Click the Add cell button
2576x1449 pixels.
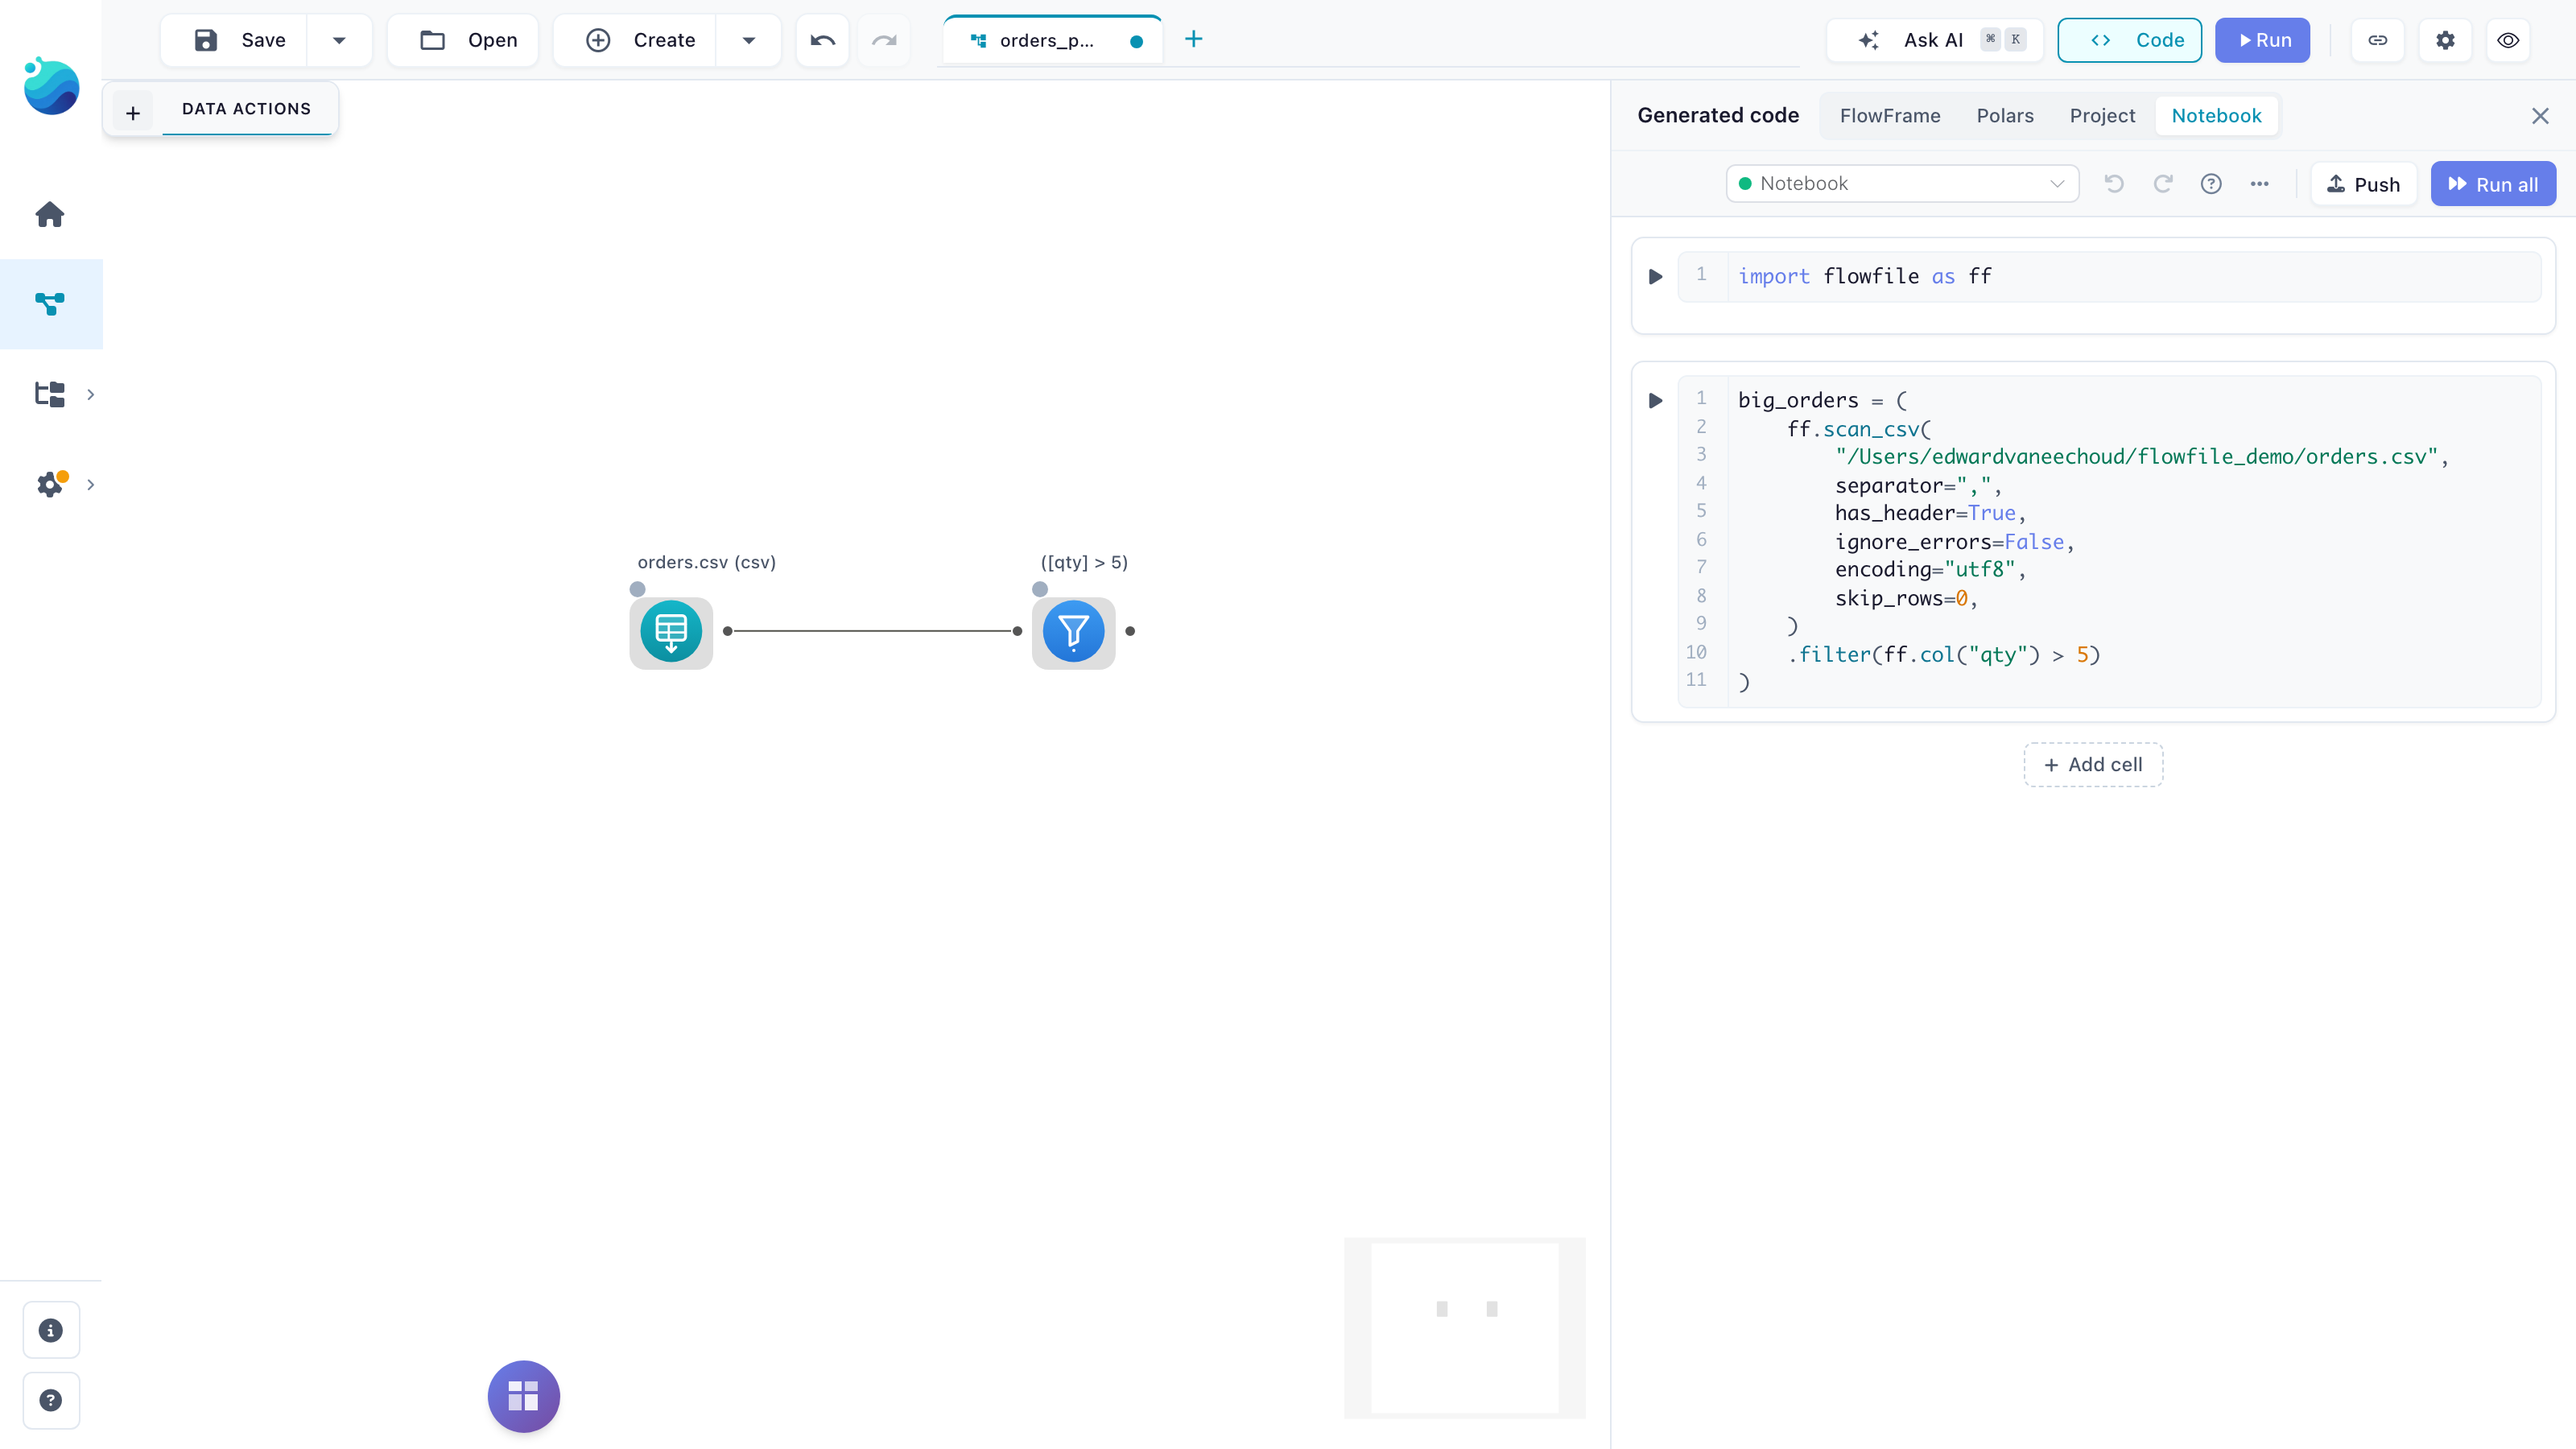click(2093, 764)
